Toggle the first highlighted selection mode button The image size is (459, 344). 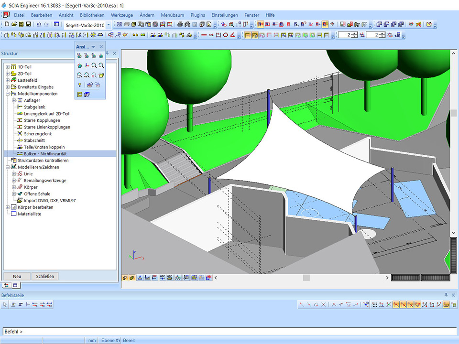click(x=261, y=24)
